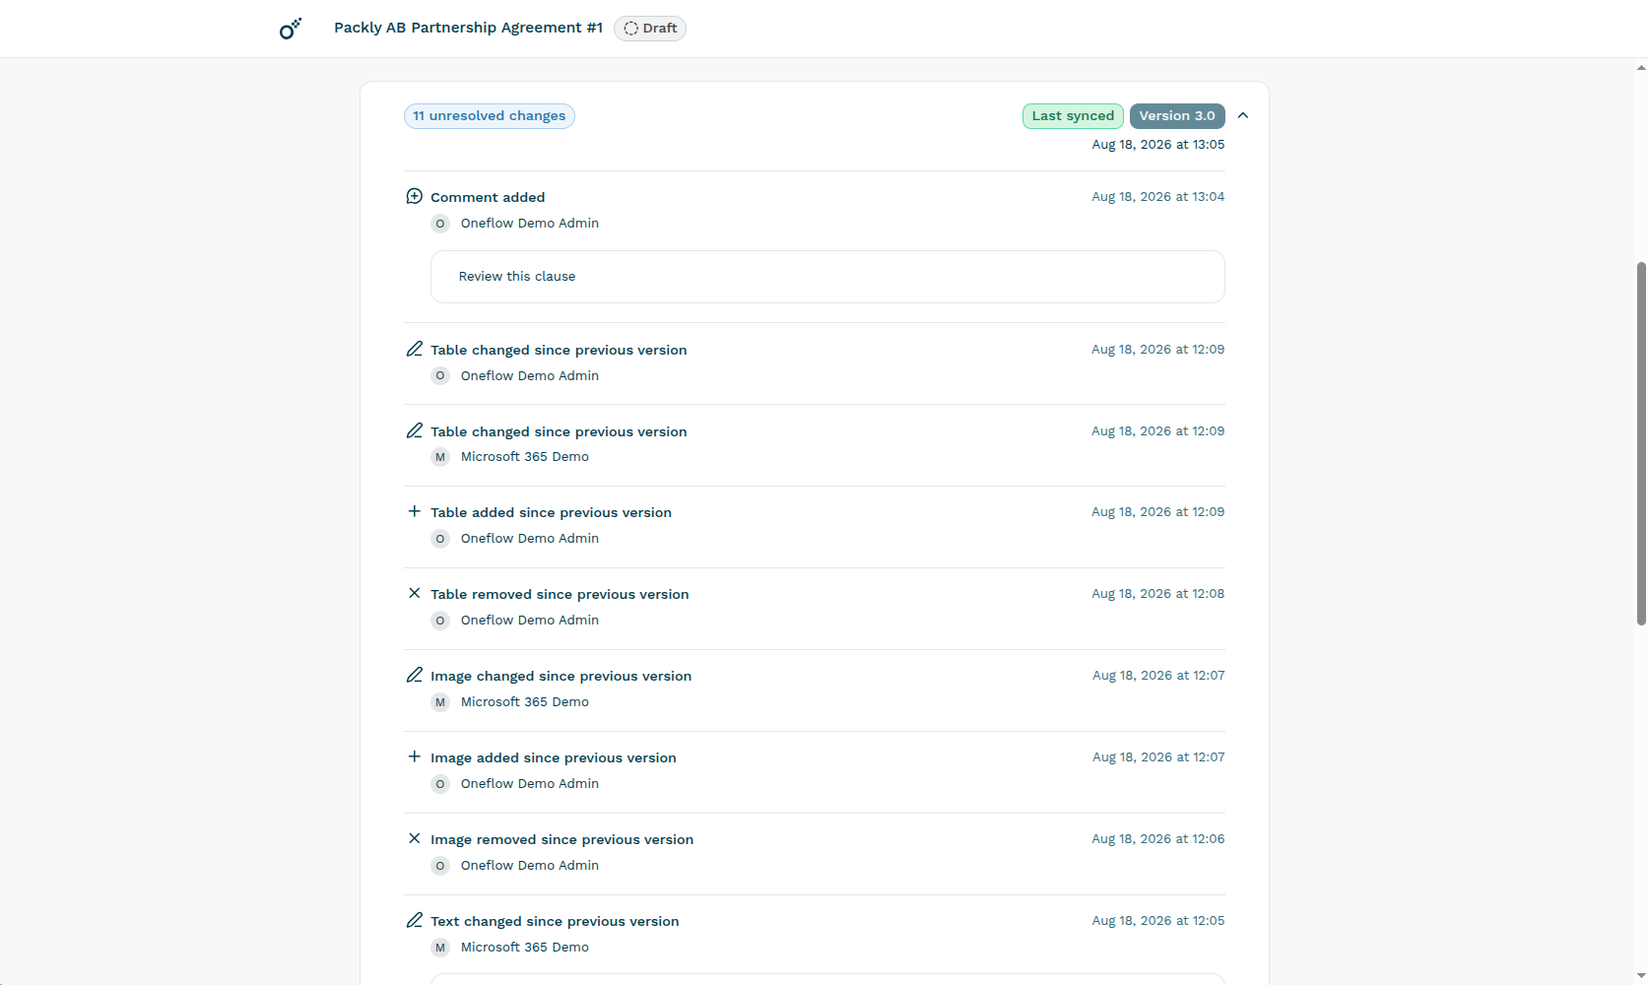Click the page vertical scrollbar thumb
Viewport: 1648px width, 985px height.
click(x=1641, y=443)
